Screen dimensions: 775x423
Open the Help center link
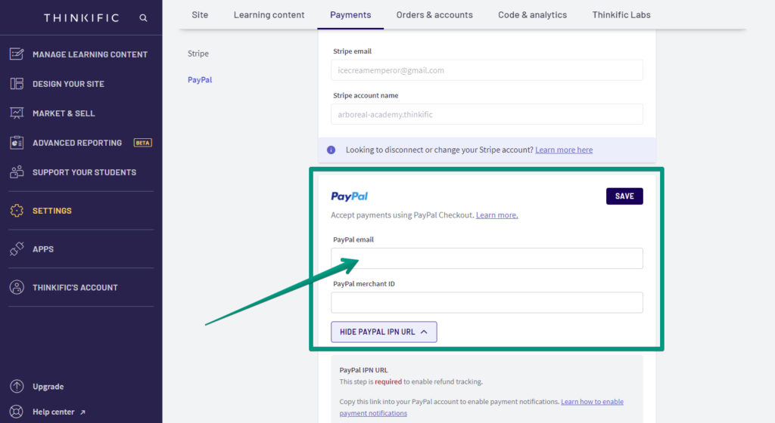[54, 412]
